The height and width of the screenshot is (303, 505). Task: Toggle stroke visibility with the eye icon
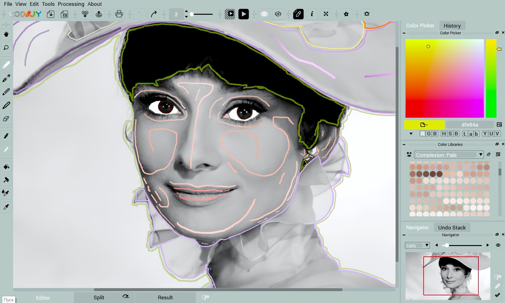tap(264, 14)
